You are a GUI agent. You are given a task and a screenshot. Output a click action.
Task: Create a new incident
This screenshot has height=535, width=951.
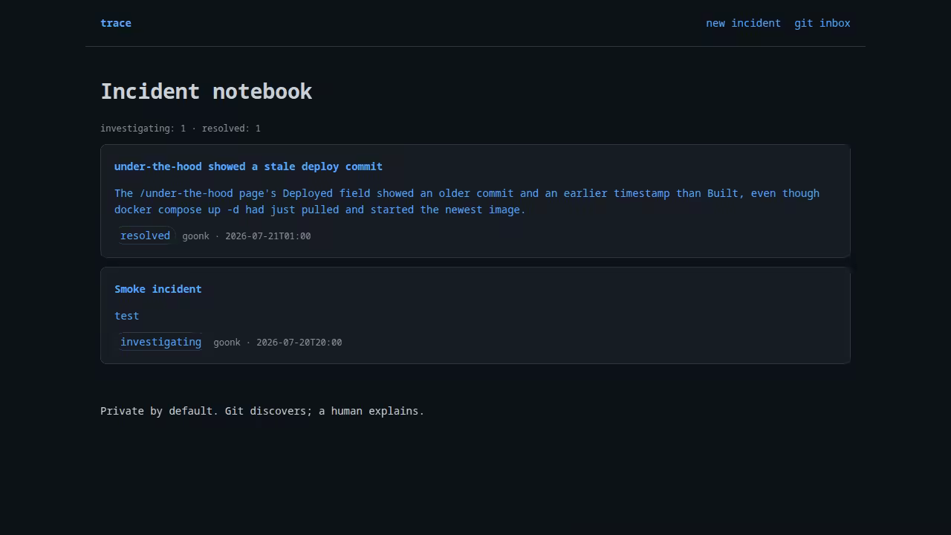click(743, 23)
